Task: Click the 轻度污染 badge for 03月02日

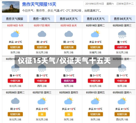Action: click(x=122, y=114)
